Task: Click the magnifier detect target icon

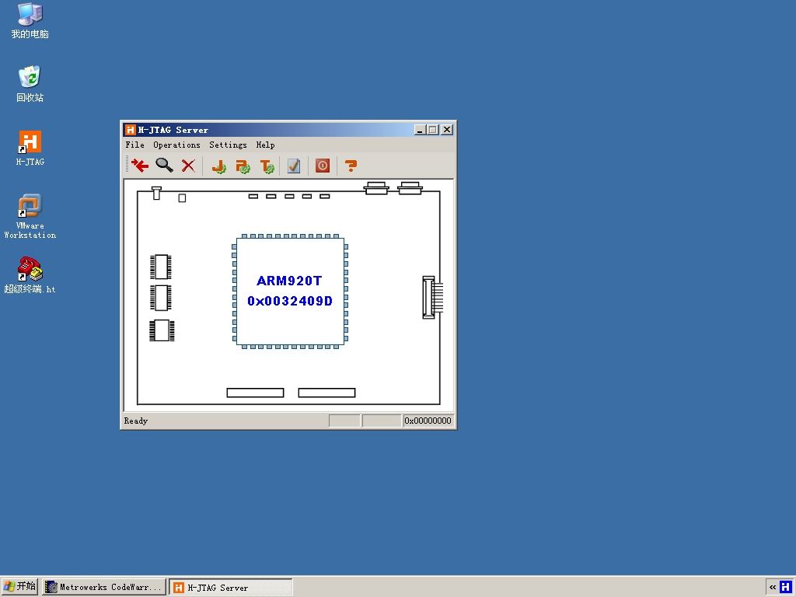Action: point(164,166)
